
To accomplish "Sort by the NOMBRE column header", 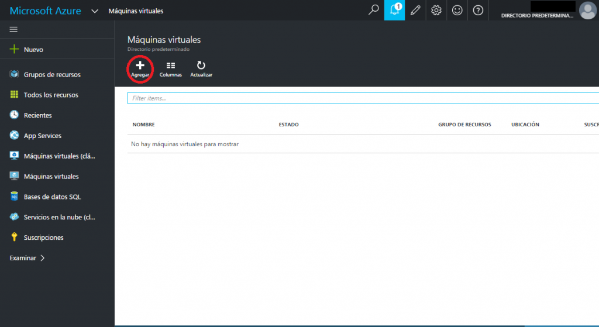I will (x=143, y=125).
